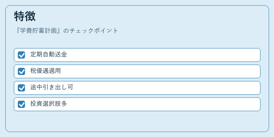274x137 pixels.
Task: Toggle the 税優遇適用 checkbox off
Action: 22,71
